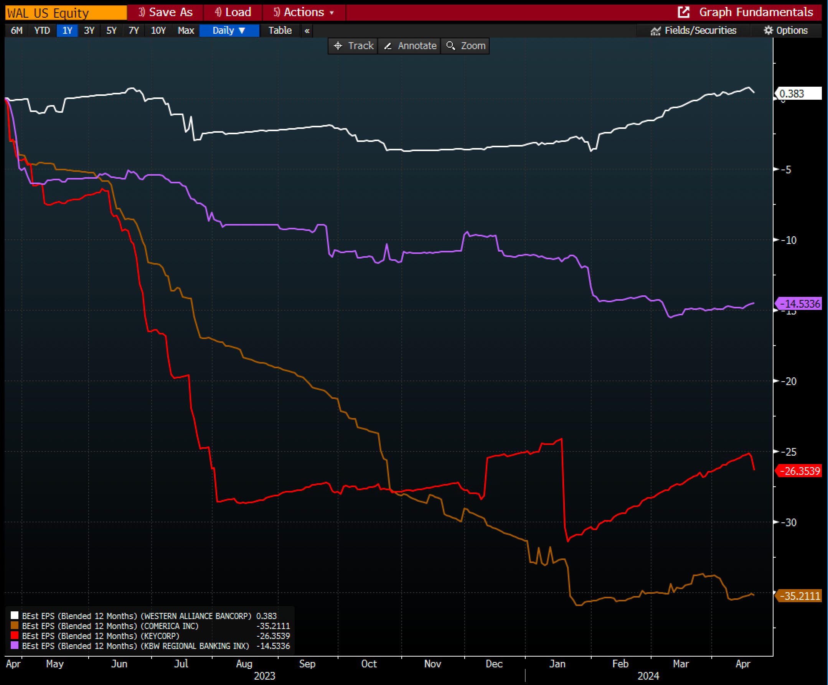The height and width of the screenshot is (685, 828).
Task: Open the Daily periodicity dropdown
Action: coord(229,30)
